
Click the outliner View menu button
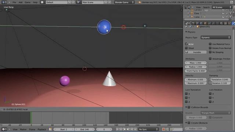198,7
